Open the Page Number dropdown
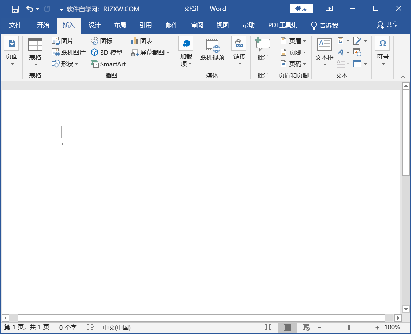This screenshot has width=411, height=334. point(294,64)
